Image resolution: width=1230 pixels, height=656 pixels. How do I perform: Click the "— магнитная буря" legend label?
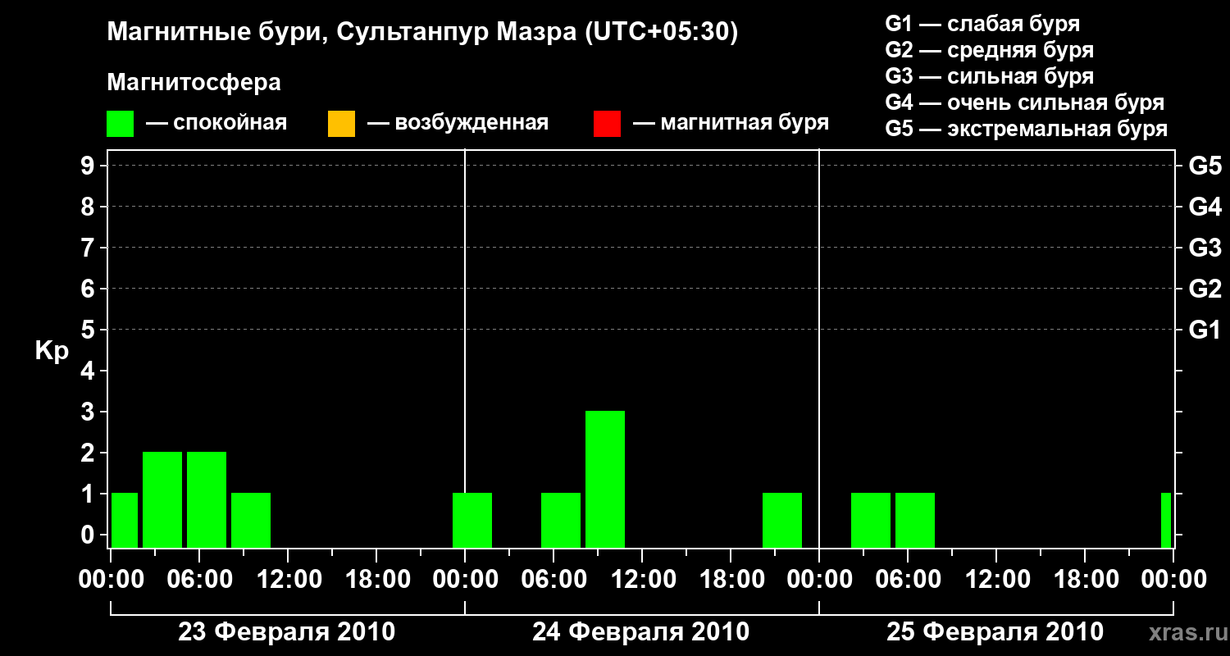(x=731, y=124)
